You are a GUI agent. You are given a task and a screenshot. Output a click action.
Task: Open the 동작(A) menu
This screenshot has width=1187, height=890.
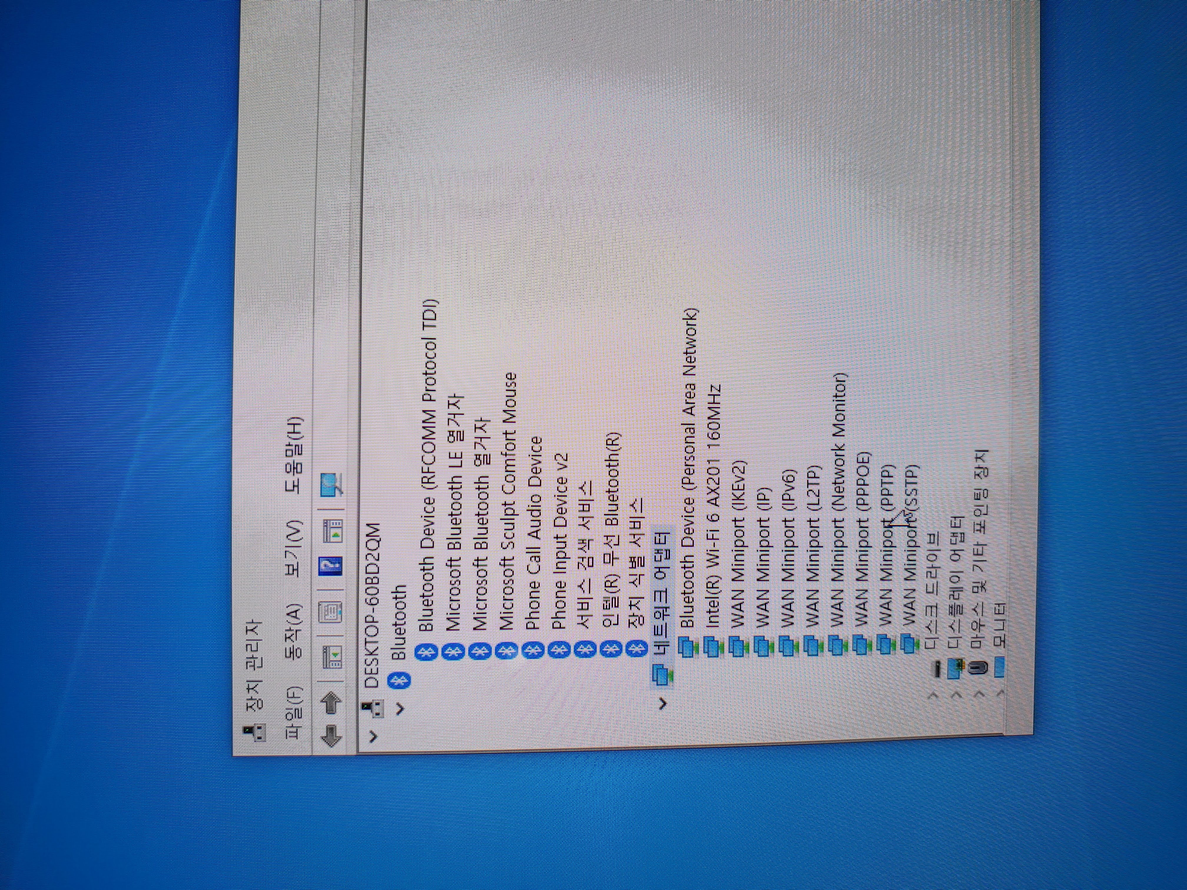(x=294, y=631)
